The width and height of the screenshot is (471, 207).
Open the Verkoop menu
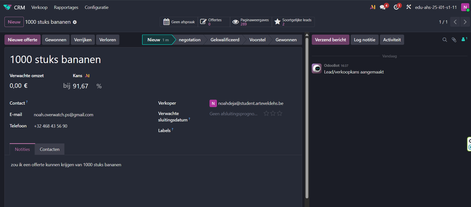39,7
